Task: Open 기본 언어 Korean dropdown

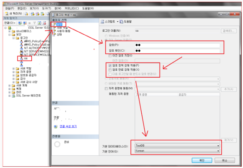Action: coord(177,151)
